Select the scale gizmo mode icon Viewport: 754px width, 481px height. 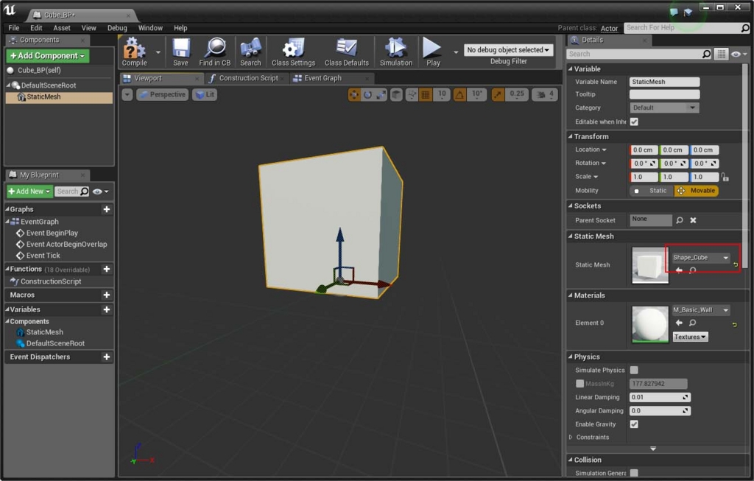[381, 95]
